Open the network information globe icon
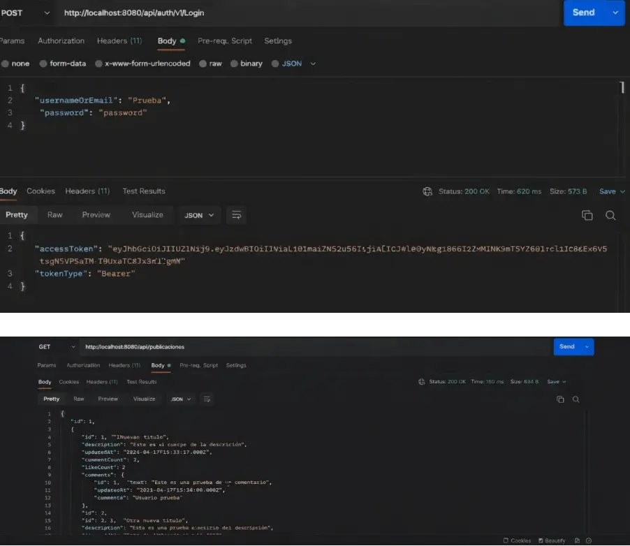This screenshot has width=630, height=546. (427, 191)
